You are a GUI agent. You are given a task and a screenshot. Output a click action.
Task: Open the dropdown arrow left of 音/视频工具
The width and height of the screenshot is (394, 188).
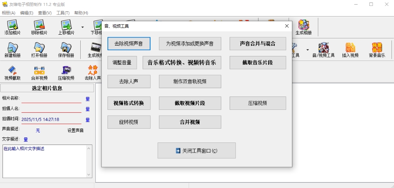click(307, 50)
